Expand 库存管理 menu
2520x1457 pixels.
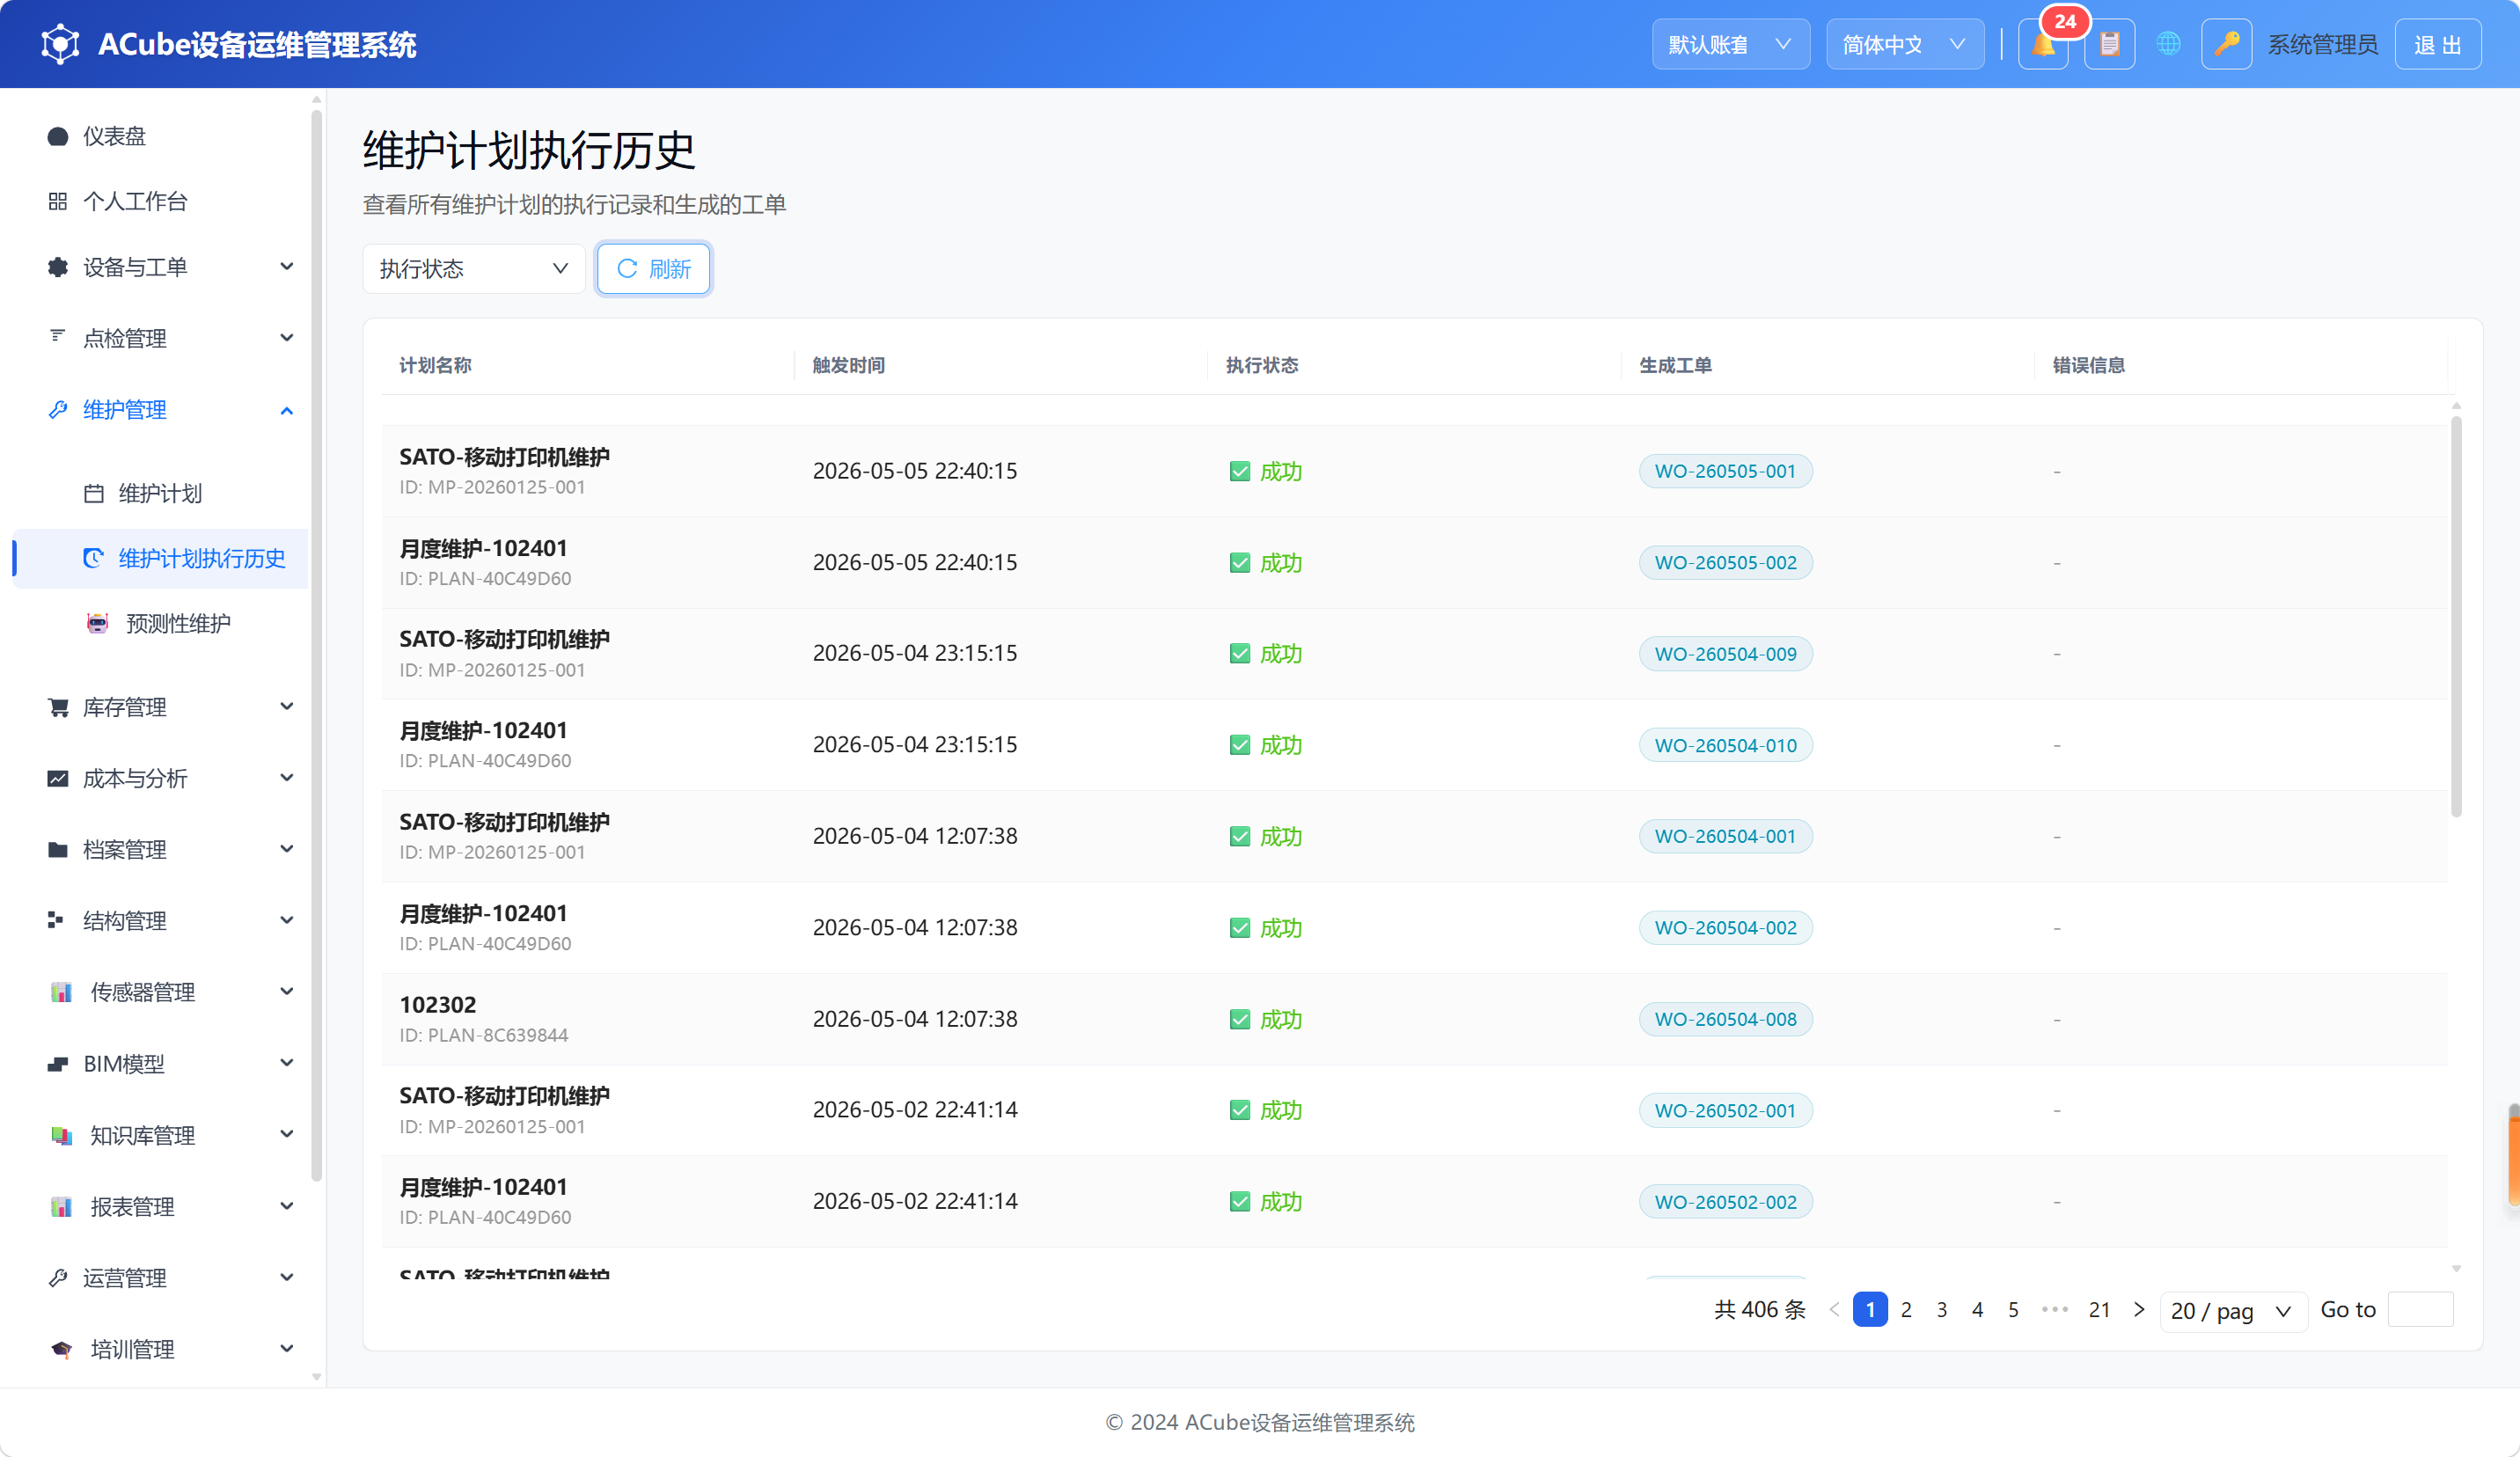(160, 707)
